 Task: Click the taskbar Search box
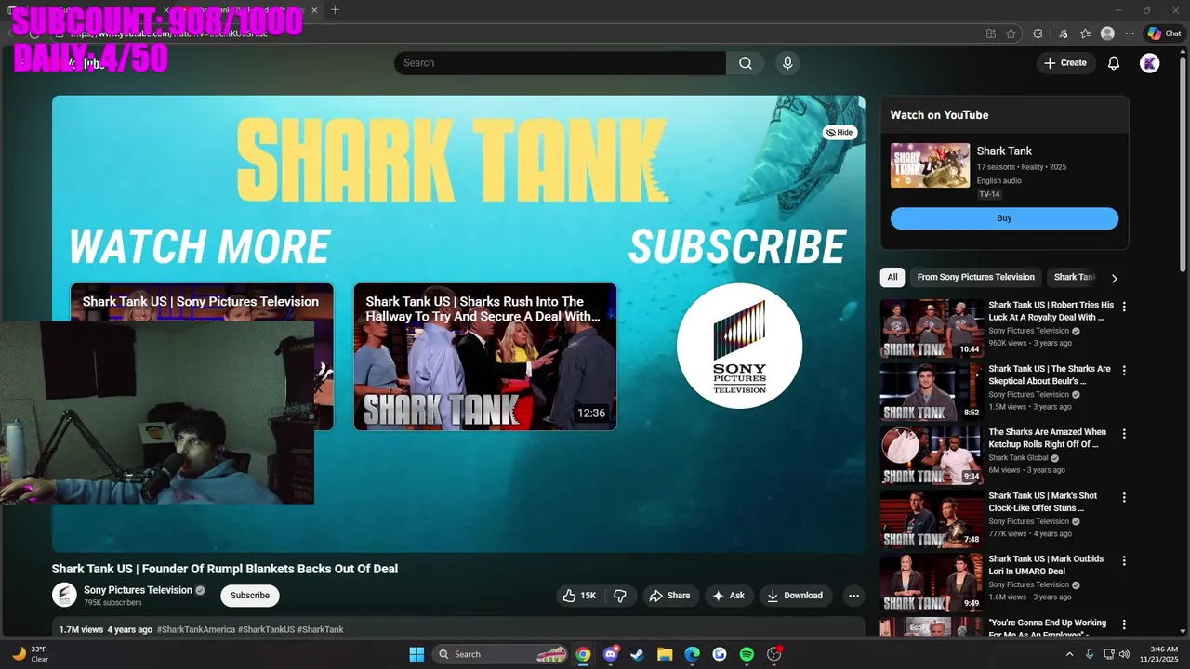501,654
